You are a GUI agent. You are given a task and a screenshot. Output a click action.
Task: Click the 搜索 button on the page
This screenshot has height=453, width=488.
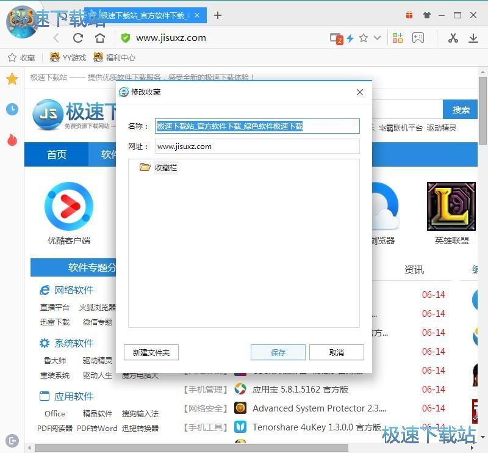(x=461, y=110)
